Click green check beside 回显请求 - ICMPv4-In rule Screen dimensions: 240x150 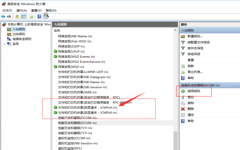(55, 107)
